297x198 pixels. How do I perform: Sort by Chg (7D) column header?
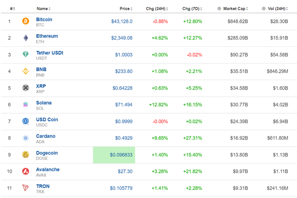tap(192, 9)
